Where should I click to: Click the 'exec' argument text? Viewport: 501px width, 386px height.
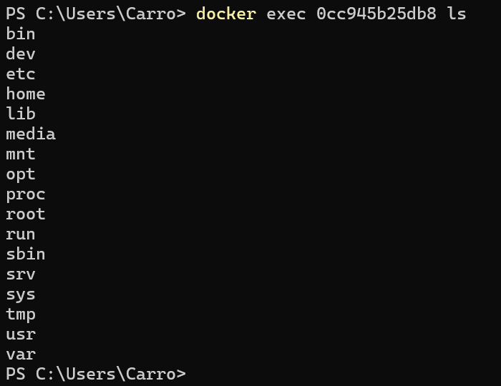pyautogui.click(x=286, y=14)
